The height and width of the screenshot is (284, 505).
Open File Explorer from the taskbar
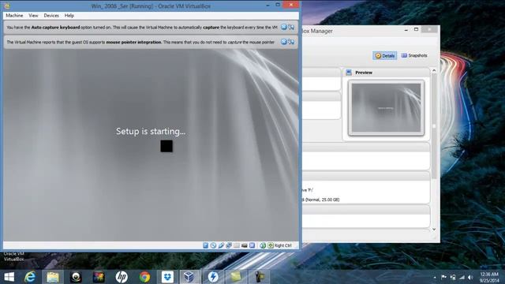point(53,277)
